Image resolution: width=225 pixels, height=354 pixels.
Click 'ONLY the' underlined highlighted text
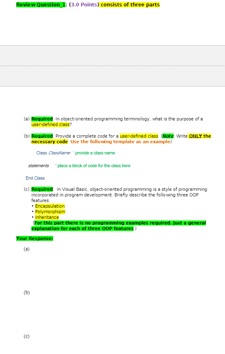[x=200, y=136]
